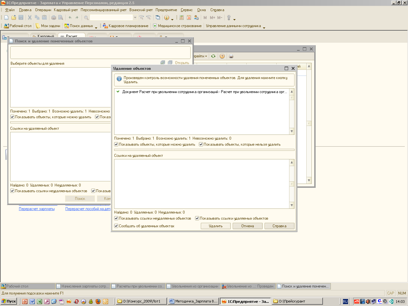Image resolution: width=408 pixels, height=306 pixels.
Task: Click the toolbar search input field
Action: (x=111, y=18)
